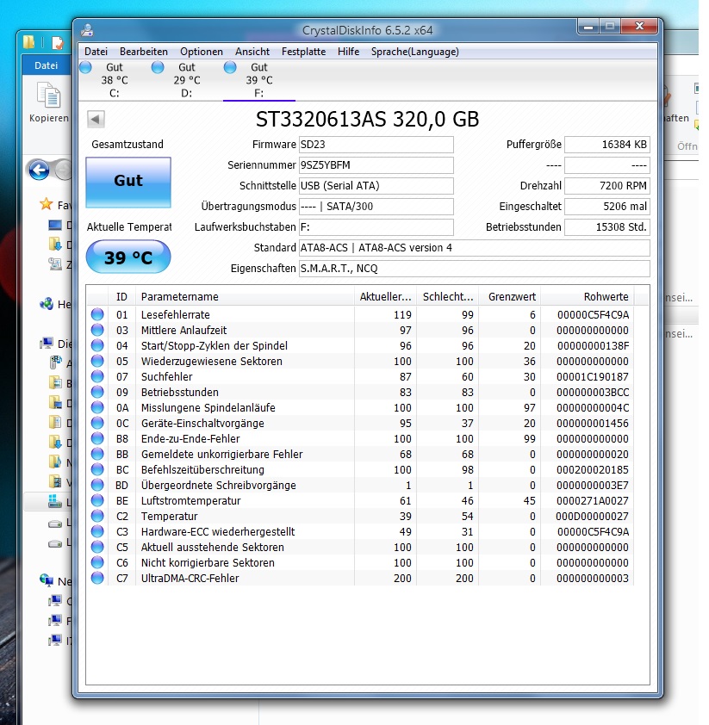Screen dimensions: 709x725
Task: Click the Firmware field SD23
Action: pos(376,145)
